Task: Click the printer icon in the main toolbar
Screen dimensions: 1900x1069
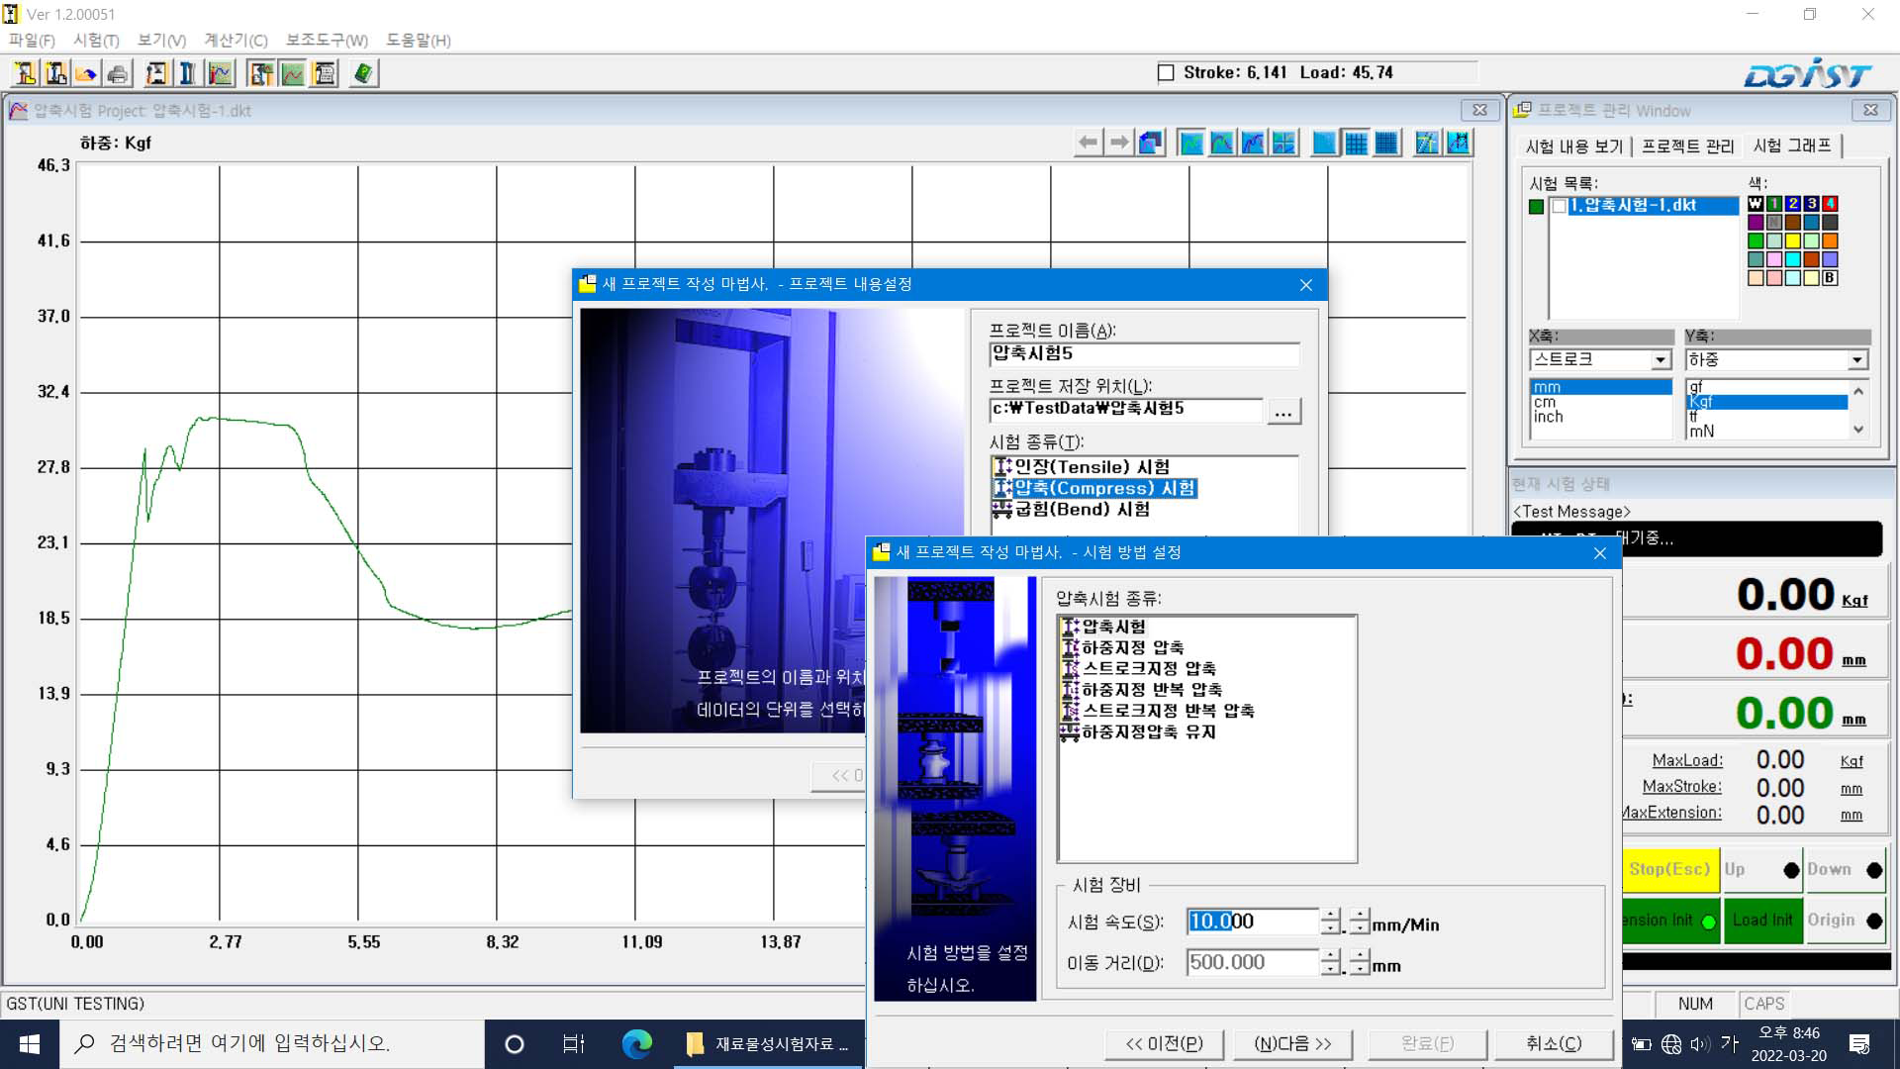Action: pyautogui.click(x=117, y=73)
